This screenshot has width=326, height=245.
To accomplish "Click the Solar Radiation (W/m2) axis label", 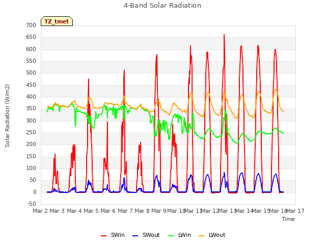I will pos(7,116).
